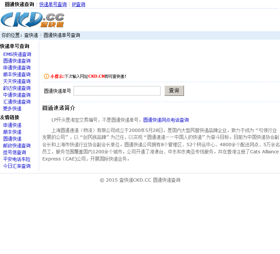Go to 查快递 breadcrumb link
The height and width of the screenshot is (254, 280).
click(31, 35)
